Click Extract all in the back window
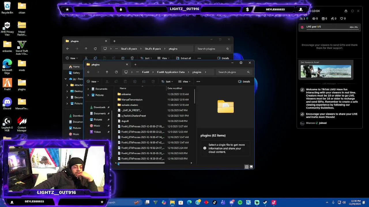 [183, 58]
